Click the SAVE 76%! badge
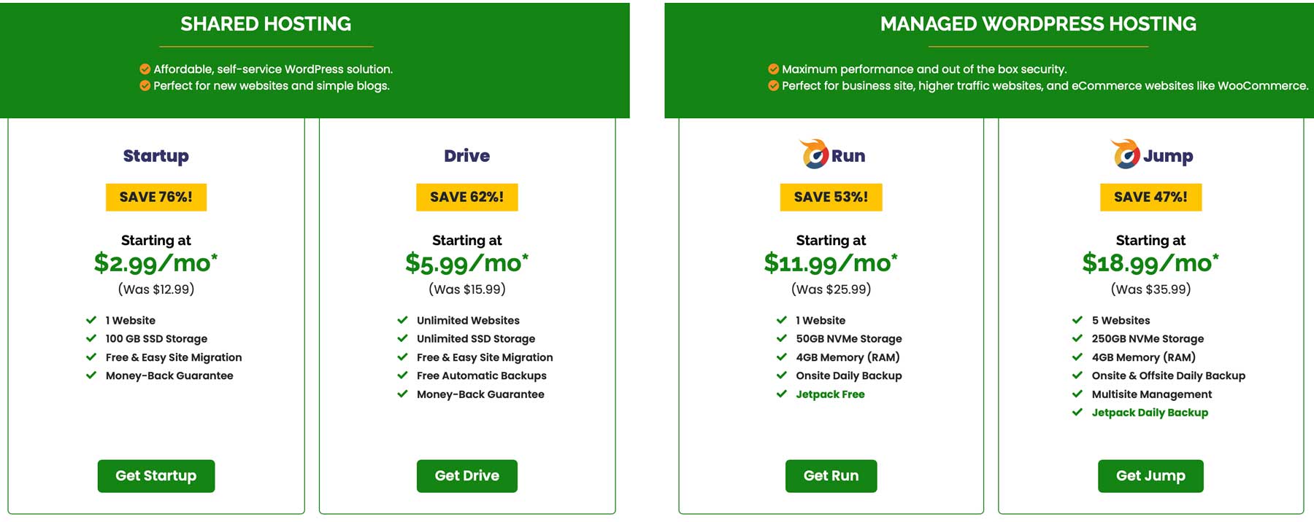The width and height of the screenshot is (1314, 522). point(156,197)
